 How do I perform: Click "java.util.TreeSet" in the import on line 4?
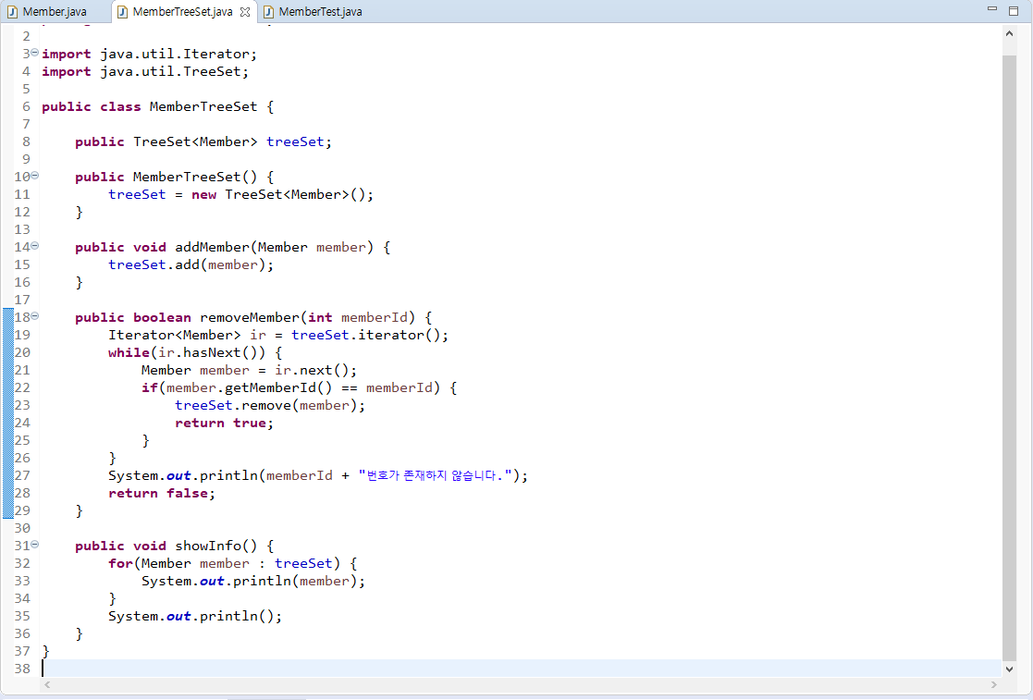tap(171, 72)
